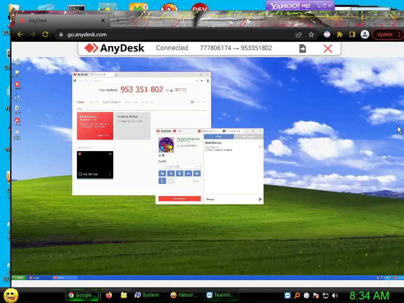Open the browser side panel icon
Screen dimensions: 404x303
pos(352,35)
